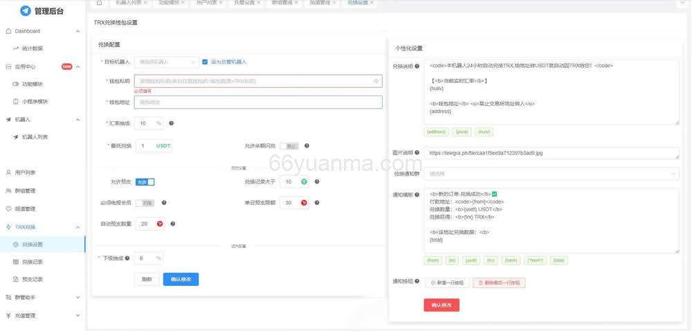Toggle the 设为总管机器人 checkbox
Viewport: 692px width, 331px height.
tap(205, 62)
